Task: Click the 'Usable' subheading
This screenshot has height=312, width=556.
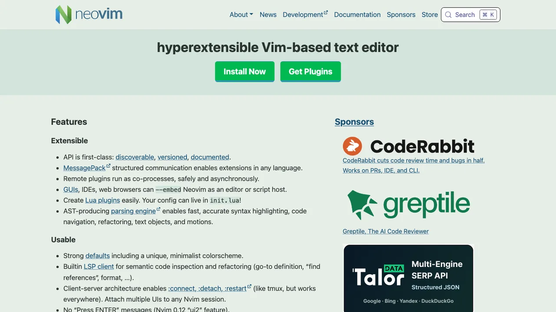Action: tap(63, 240)
